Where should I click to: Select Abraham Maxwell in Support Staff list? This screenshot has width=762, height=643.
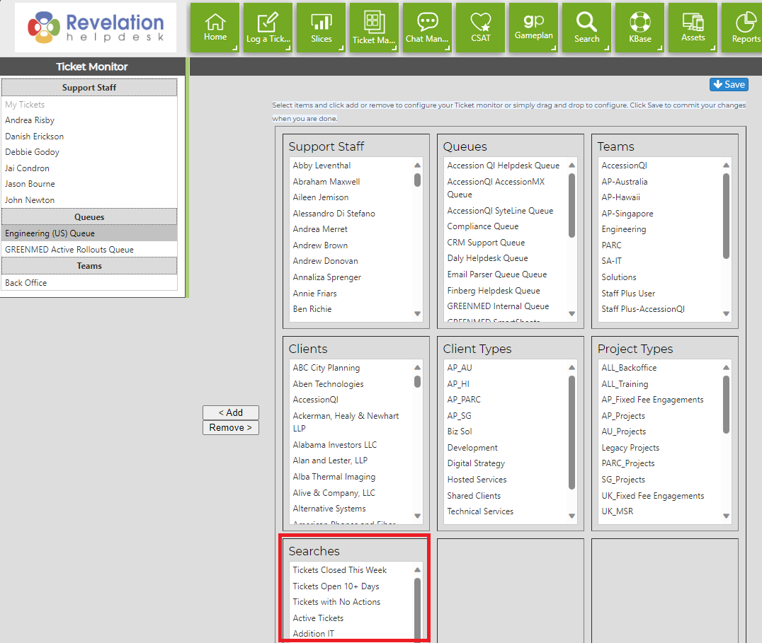pos(326,182)
